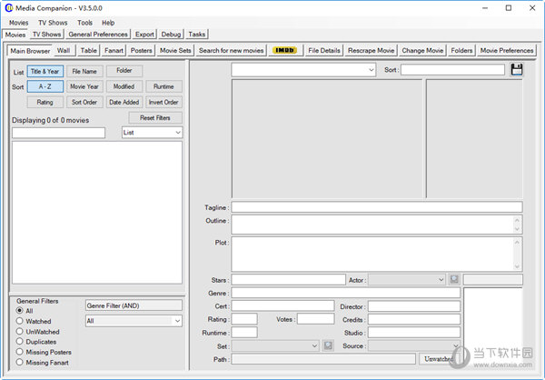
Task: Select the Watched filter radio button
Action: click(x=20, y=321)
